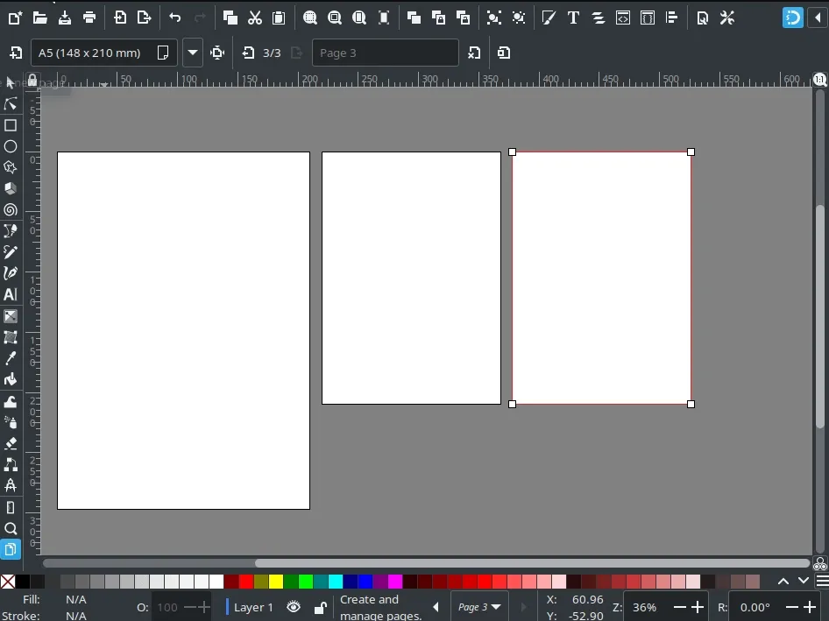Open Preferences with the wrench icon

tap(727, 18)
